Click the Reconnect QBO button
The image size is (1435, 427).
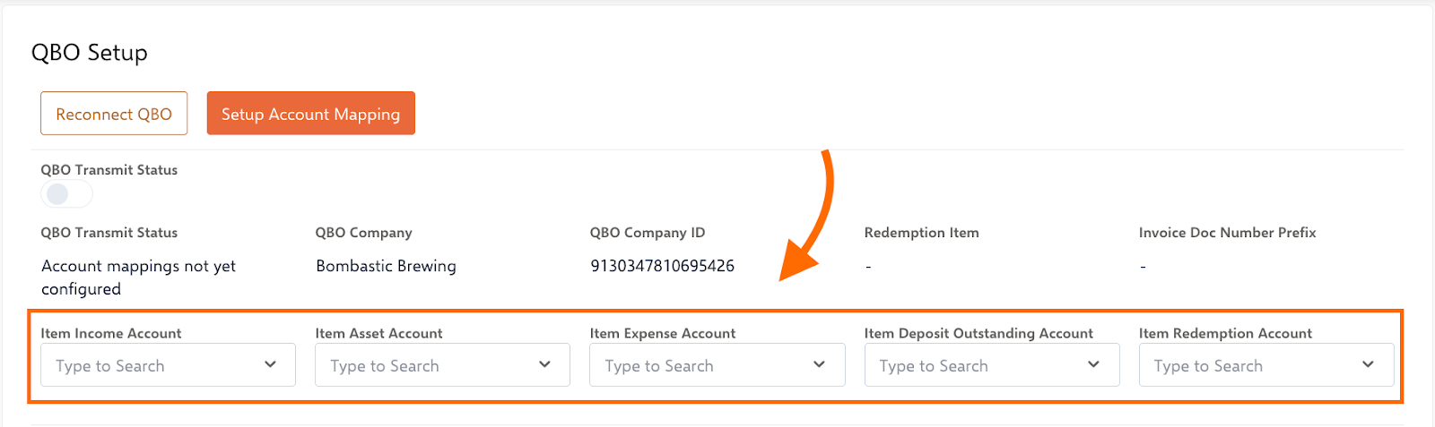coord(114,114)
